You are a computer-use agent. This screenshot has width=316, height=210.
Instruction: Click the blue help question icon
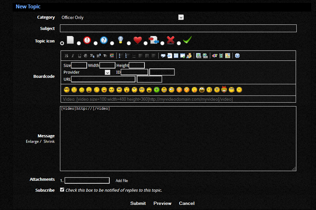pos(237,56)
